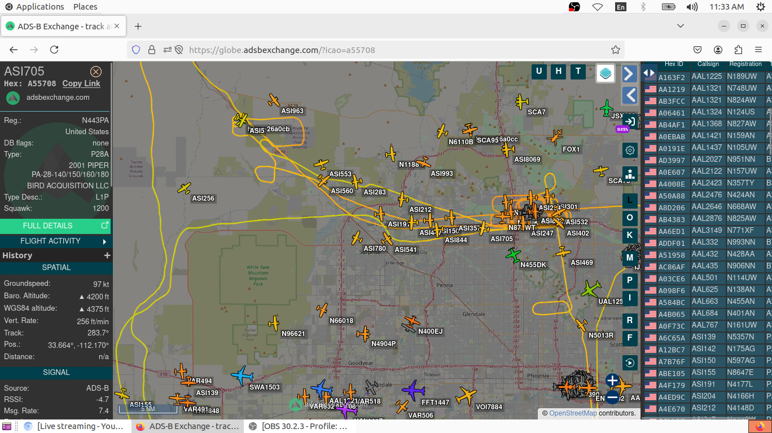
Task: Open the En keyboard layout indicator
Action: pos(621,7)
